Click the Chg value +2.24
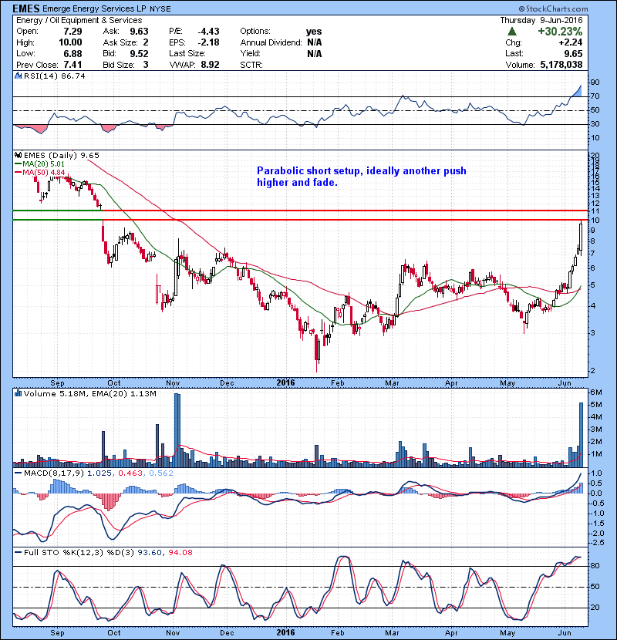This screenshot has height=640, width=617. (571, 42)
